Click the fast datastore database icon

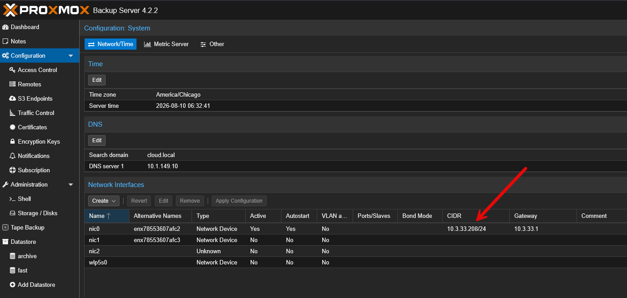click(13, 270)
